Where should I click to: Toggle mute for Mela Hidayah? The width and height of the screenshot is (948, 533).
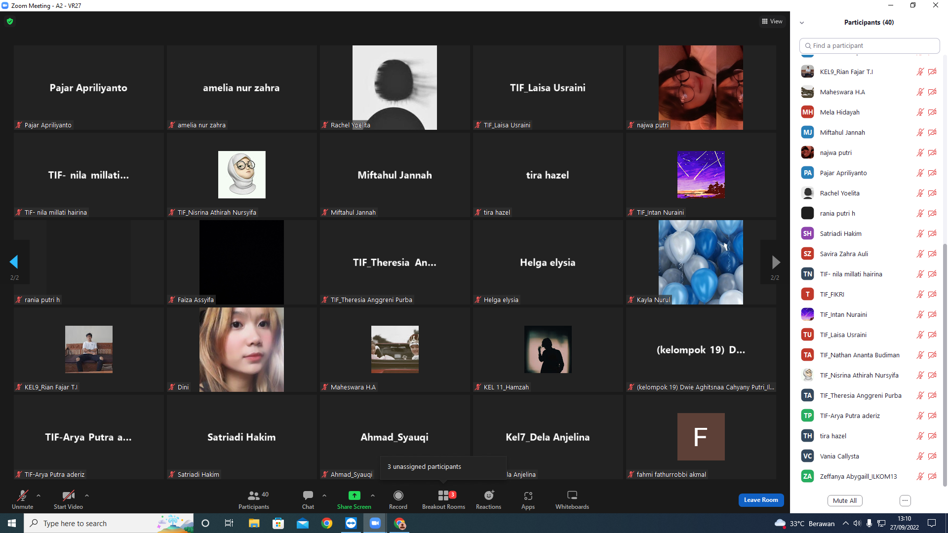[x=920, y=112]
